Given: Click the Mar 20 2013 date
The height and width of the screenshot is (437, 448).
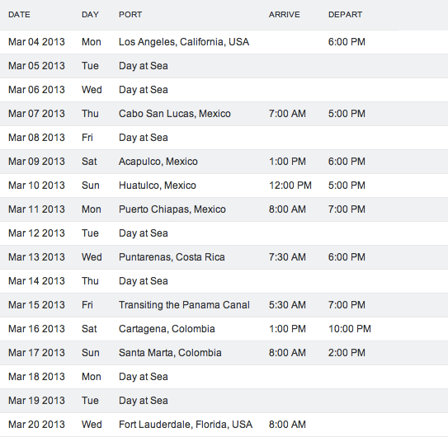Looking at the screenshot, I should 36,425.
